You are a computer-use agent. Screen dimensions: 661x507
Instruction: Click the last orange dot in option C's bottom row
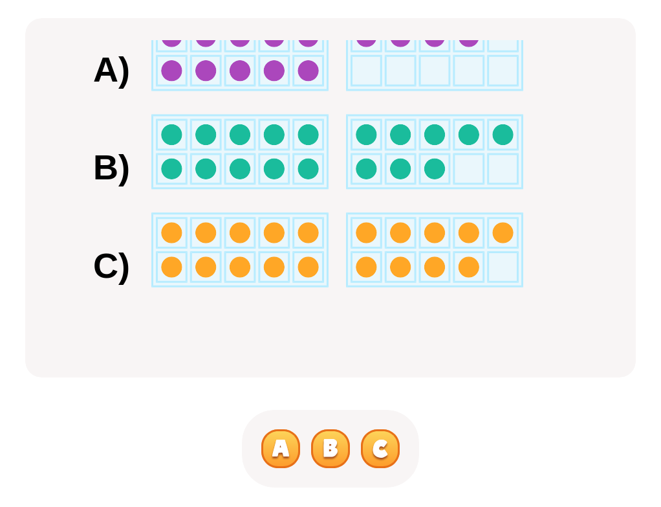tap(467, 265)
